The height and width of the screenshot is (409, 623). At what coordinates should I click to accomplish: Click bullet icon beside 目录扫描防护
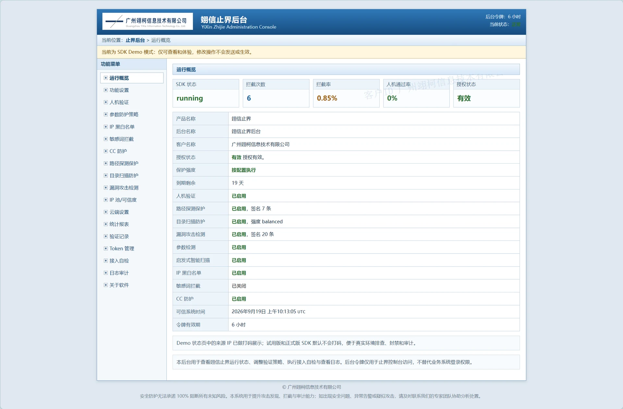point(106,176)
